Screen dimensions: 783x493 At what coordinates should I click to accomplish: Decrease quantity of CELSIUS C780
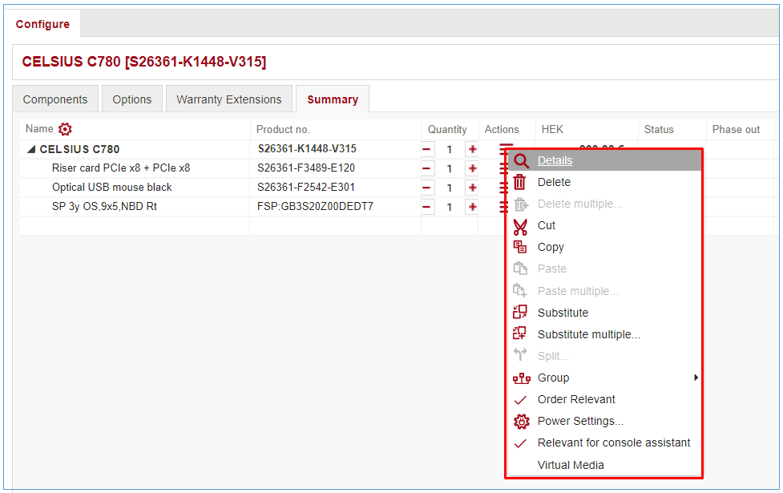(427, 149)
